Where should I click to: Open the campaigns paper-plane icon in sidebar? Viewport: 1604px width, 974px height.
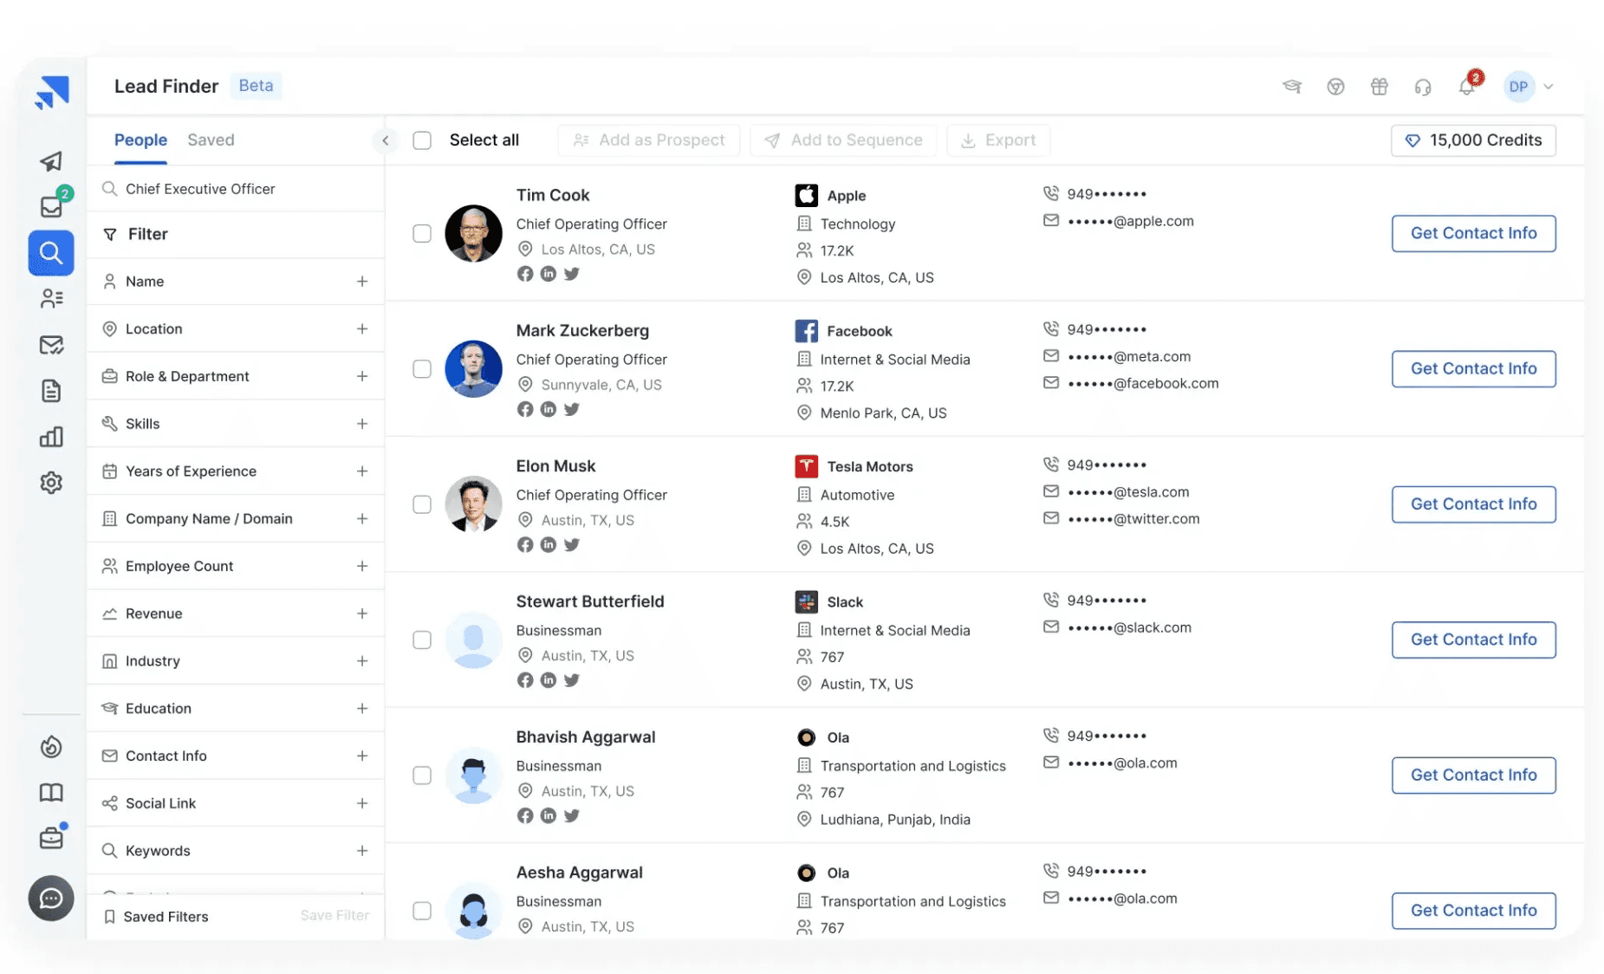(51, 161)
